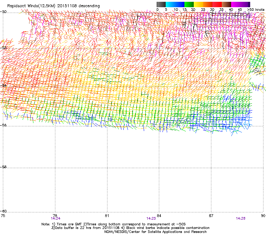Click the -52 latitude axis label
The image size is (266, 234).
(x=3, y=48)
